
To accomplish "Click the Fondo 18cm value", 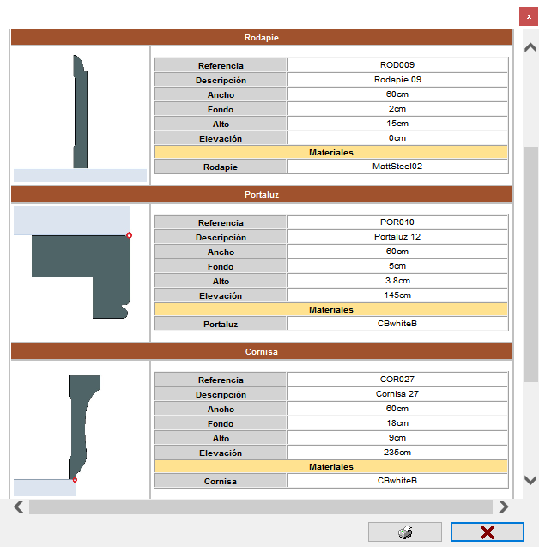I will tap(397, 423).
